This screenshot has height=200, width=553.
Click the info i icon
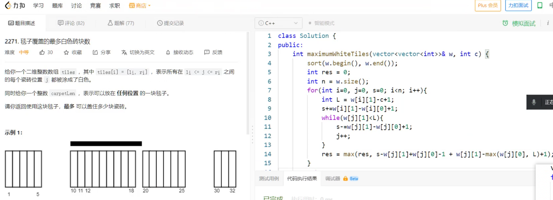(x=548, y=23)
